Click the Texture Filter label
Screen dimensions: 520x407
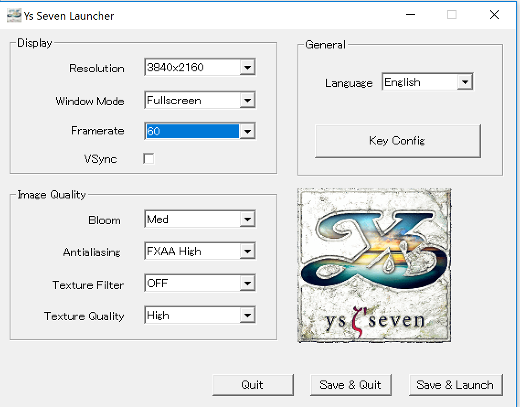[88, 285]
